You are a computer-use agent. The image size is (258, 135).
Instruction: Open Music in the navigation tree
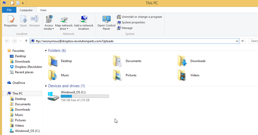coord(17,115)
